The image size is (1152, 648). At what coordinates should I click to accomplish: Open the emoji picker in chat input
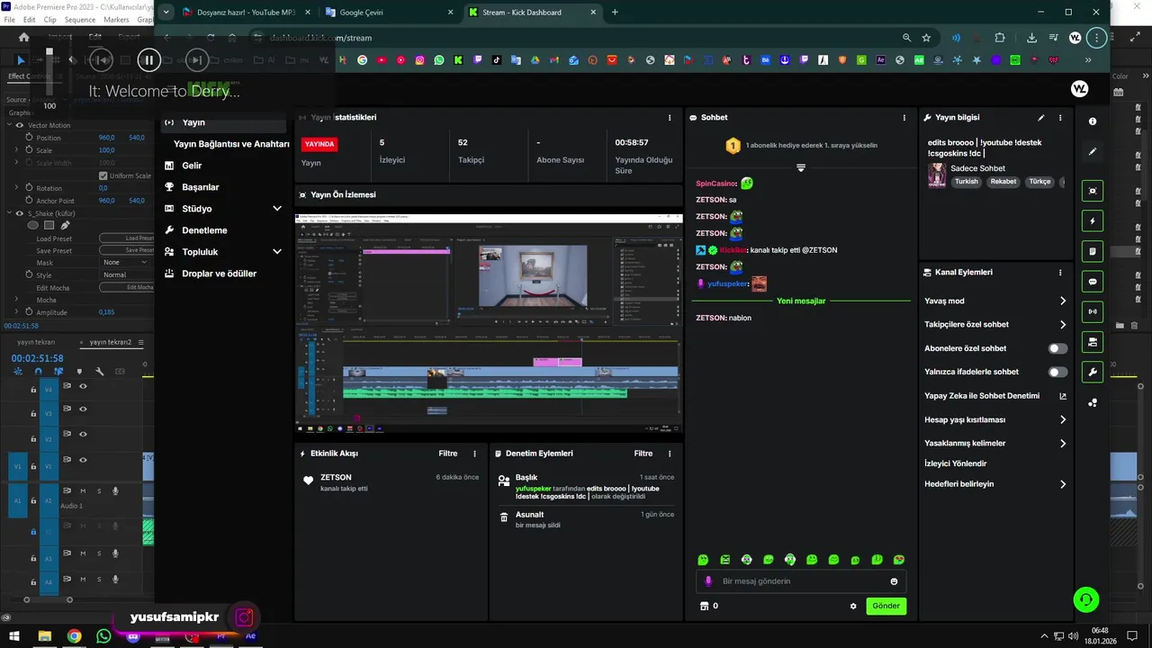(x=894, y=581)
